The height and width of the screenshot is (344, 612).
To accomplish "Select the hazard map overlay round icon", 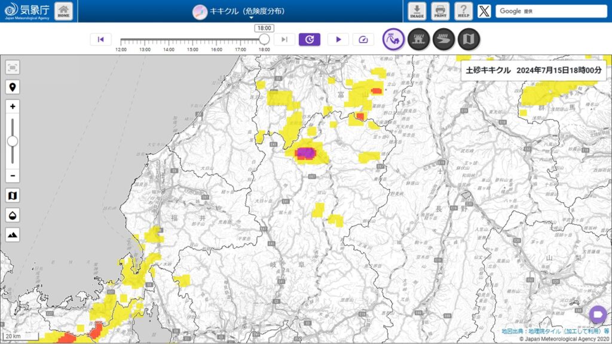I will pyautogui.click(x=469, y=39).
